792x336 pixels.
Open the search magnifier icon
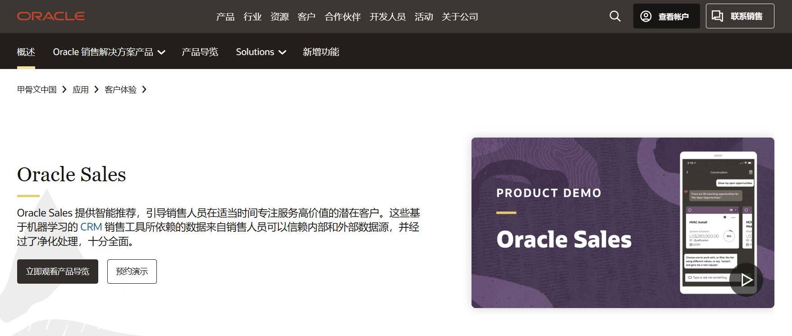(615, 16)
